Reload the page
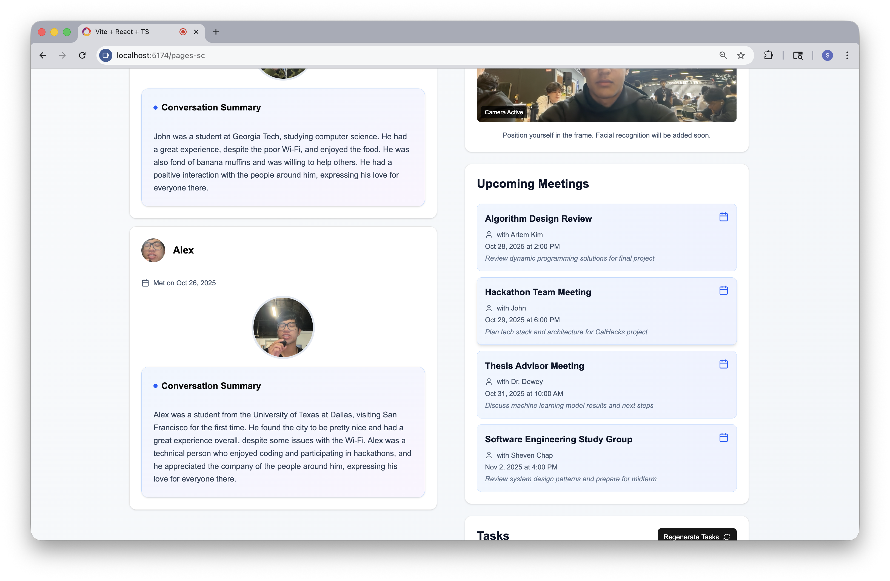 [x=82, y=55]
